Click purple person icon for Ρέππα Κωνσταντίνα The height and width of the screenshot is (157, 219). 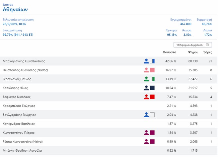146,141
